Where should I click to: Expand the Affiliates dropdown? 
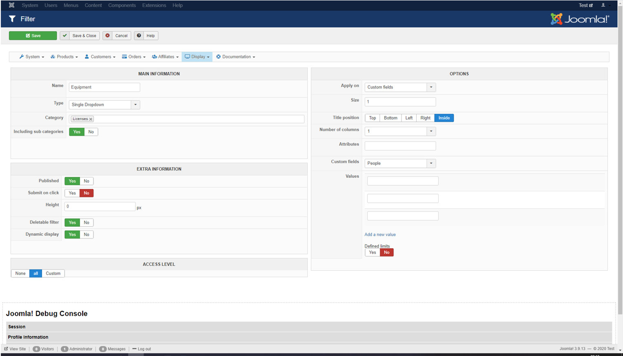(x=165, y=57)
